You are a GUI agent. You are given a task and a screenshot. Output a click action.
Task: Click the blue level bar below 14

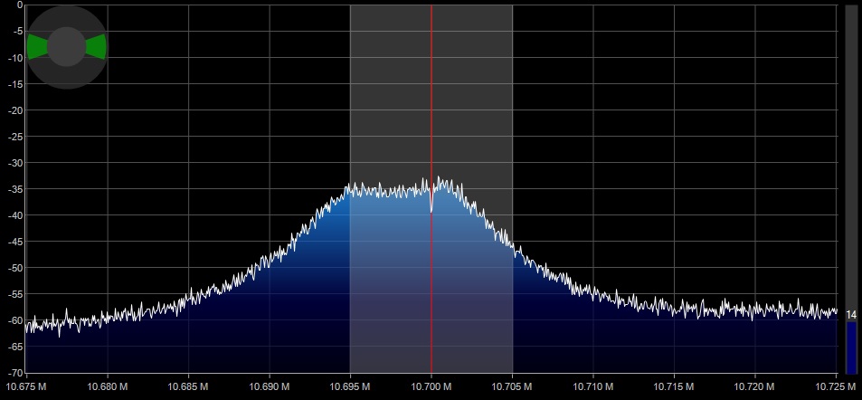[x=851, y=348]
